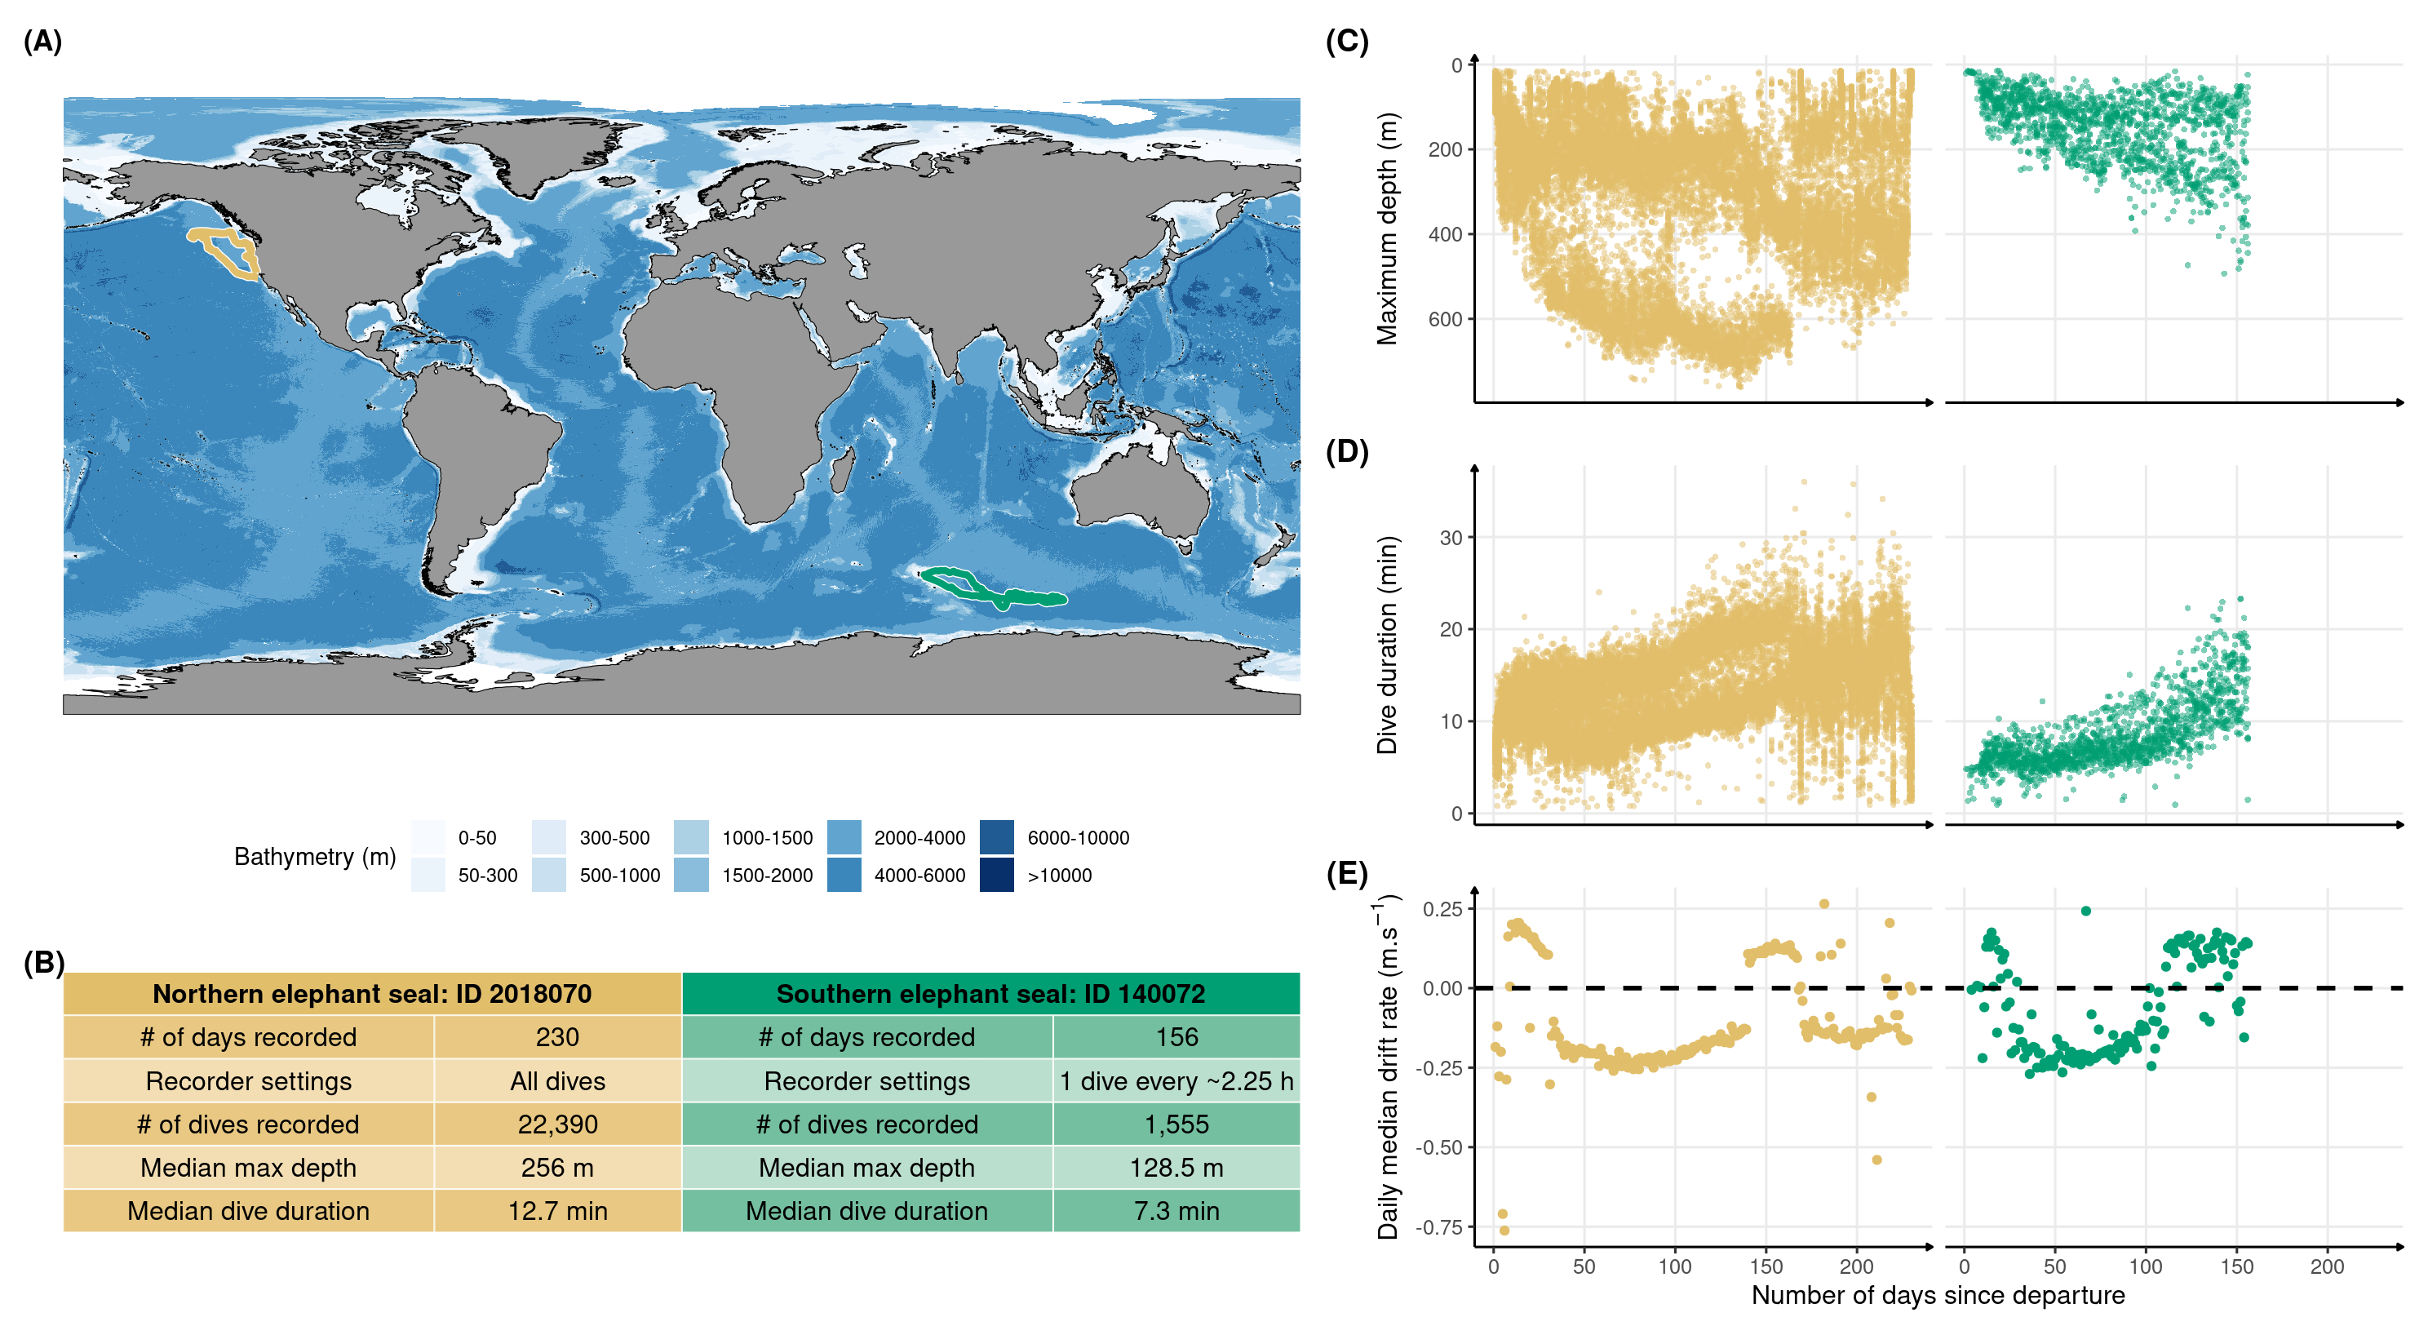The height and width of the screenshot is (1335, 2428).
Task: Click 'Number of days since departure' axis label
Action: click(x=1938, y=1295)
